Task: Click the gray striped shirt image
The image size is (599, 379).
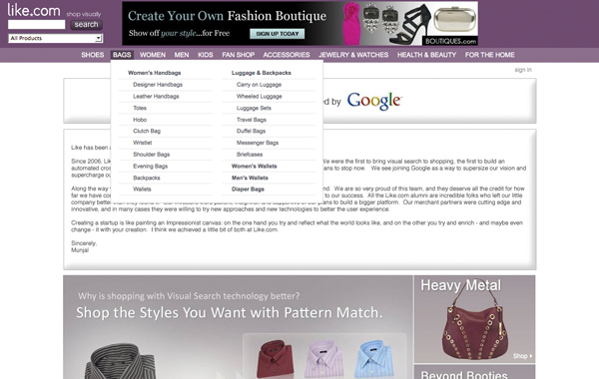Action: tap(122, 362)
